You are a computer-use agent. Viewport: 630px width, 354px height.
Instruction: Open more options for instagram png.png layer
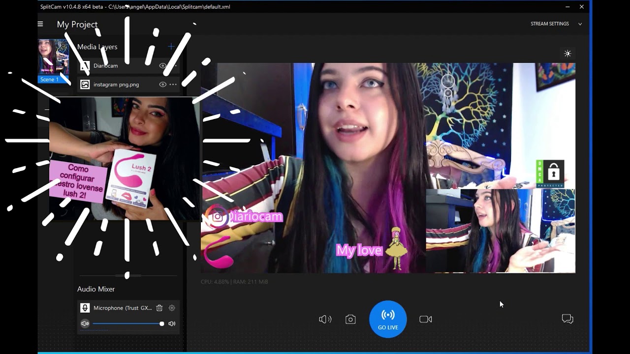[173, 85]
